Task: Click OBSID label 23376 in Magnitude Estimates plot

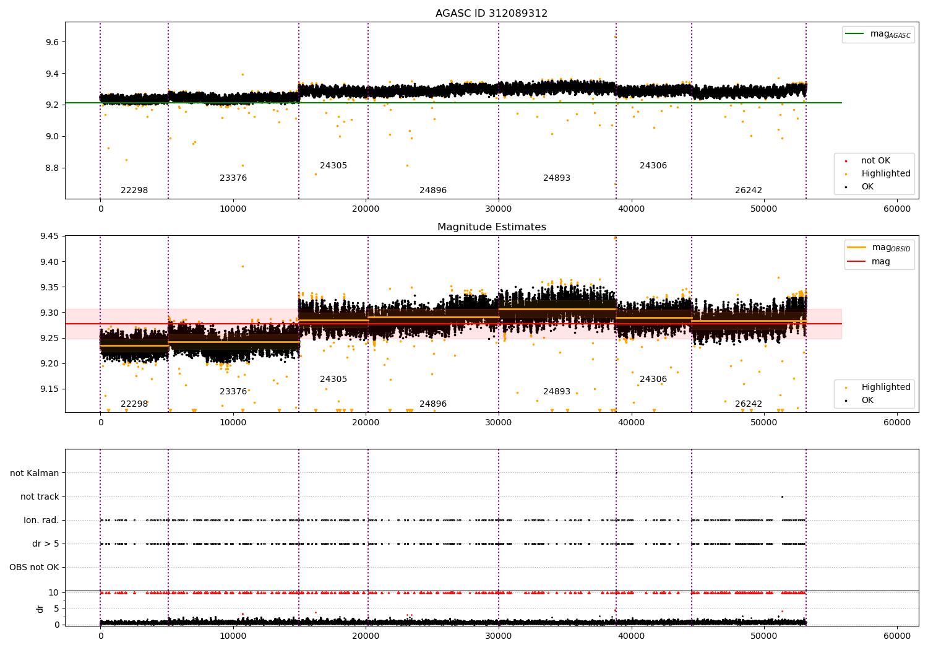Action: 233,392
